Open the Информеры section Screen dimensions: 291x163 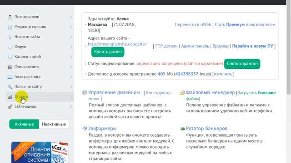(x=102, y=129)
